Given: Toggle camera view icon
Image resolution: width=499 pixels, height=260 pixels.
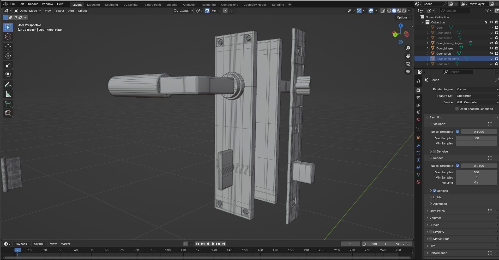Looking at the screenshot, I should click(x=408, y=64).
